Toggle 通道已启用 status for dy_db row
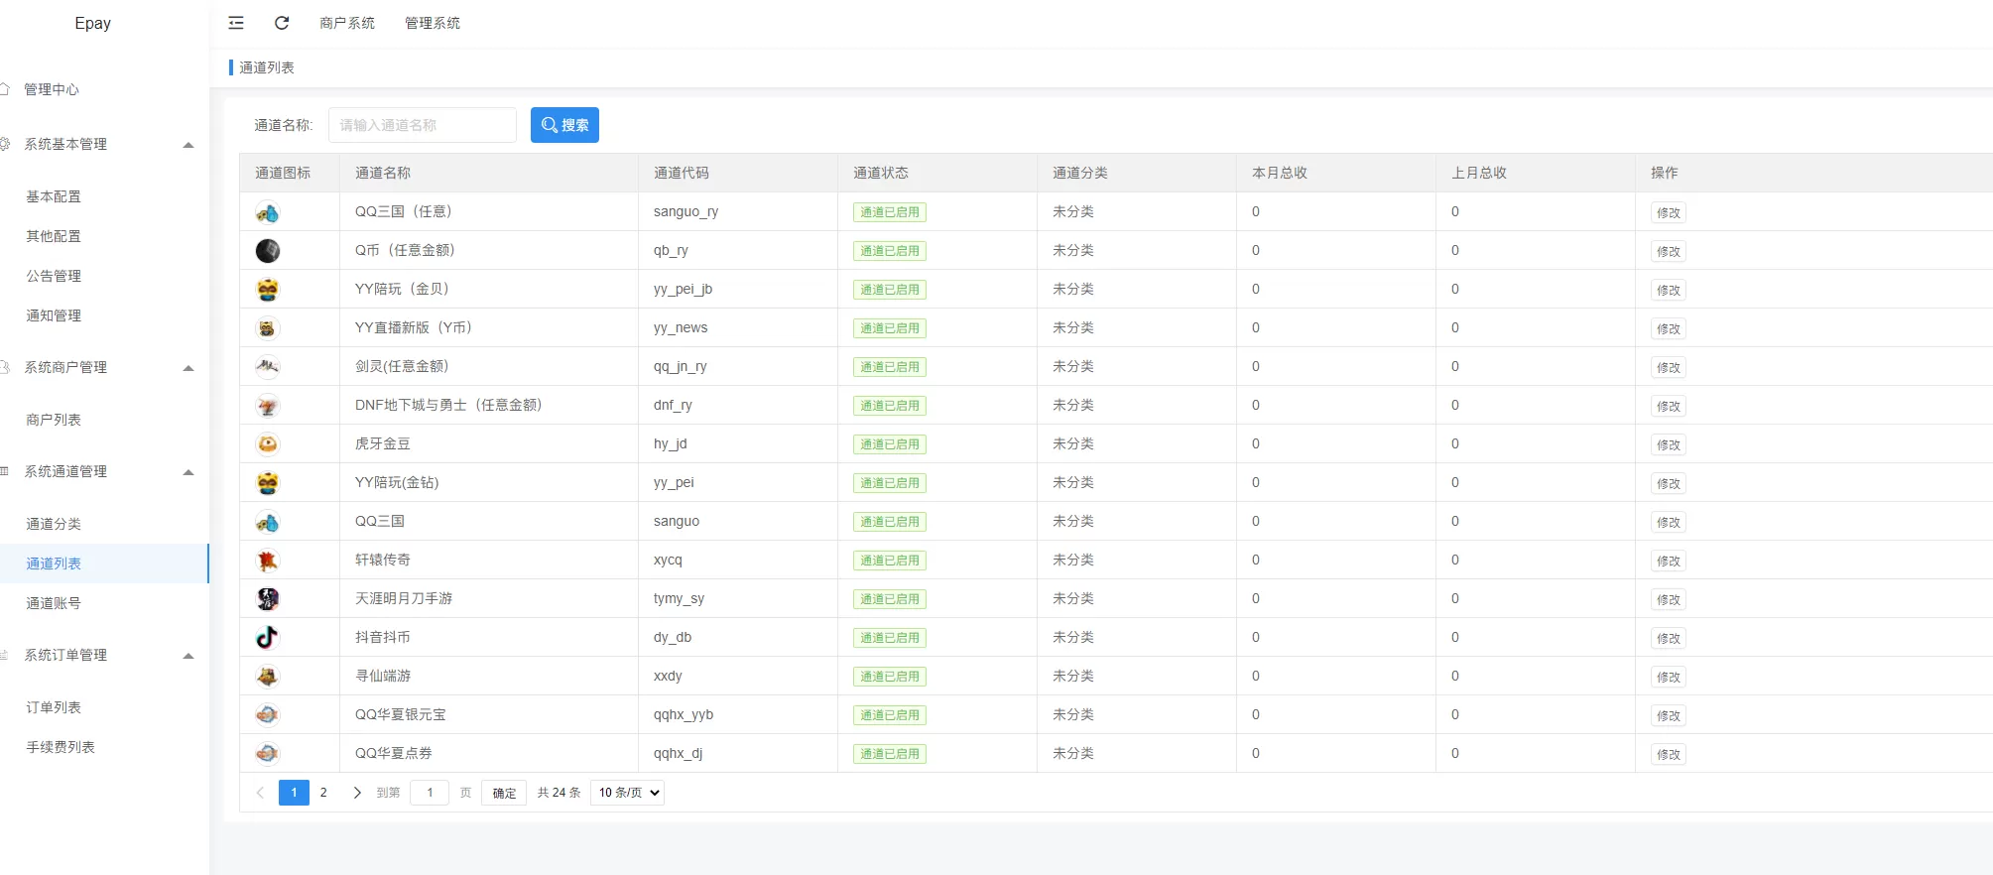This screenshot has width=1993, height=875. pos(889,638)
